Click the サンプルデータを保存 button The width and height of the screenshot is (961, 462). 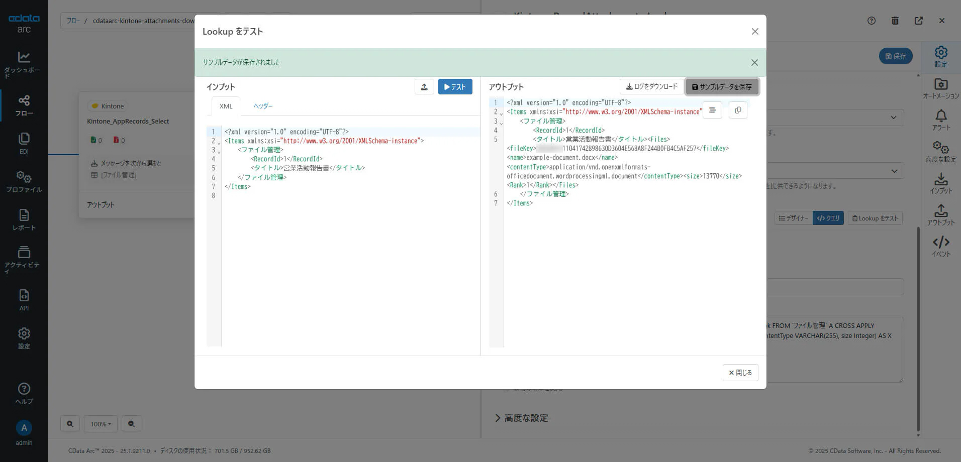722,87
